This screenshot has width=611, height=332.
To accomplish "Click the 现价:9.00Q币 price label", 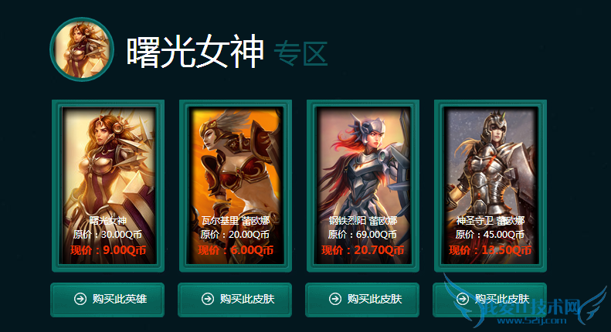I will (108, 250).
